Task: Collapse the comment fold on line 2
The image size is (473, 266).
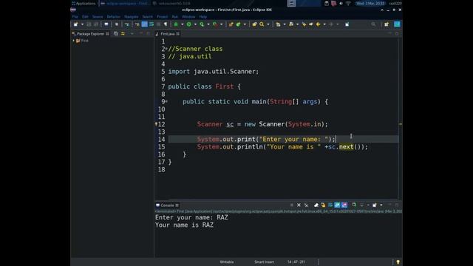Action: click(166, 49)
